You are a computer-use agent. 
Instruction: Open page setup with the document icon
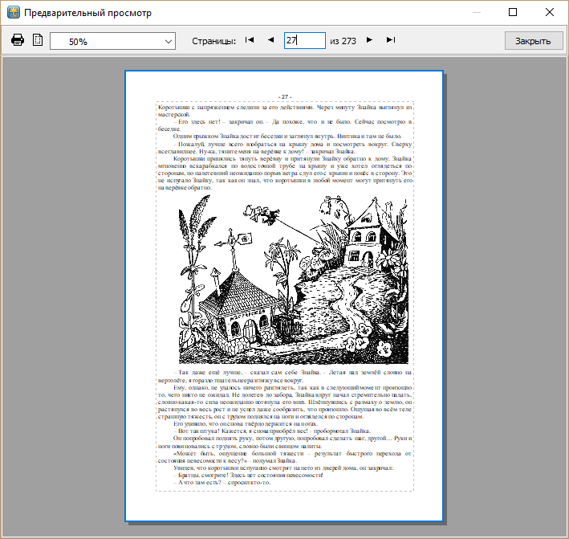pyautogui.click(x=38, y=40)
